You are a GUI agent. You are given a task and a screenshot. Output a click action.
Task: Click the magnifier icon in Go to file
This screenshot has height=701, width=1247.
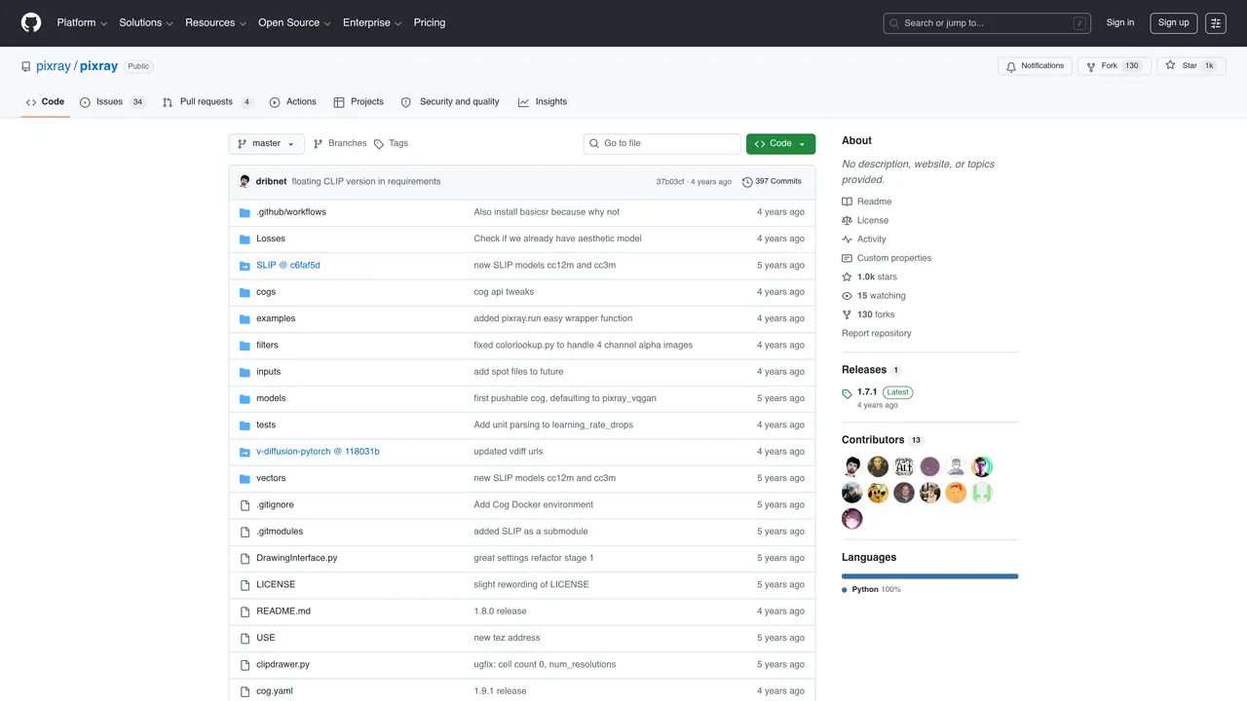tap(593, 143)
